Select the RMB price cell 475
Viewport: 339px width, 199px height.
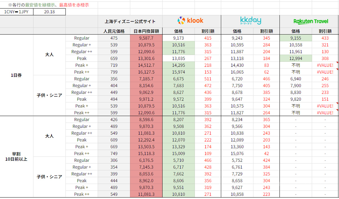click(114, 38)
